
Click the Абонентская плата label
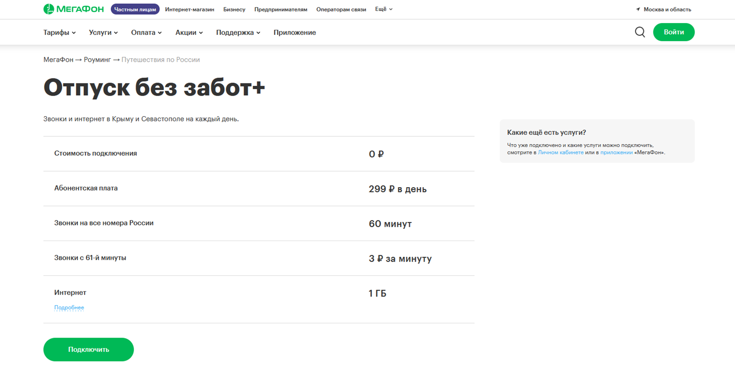[86, 188]
